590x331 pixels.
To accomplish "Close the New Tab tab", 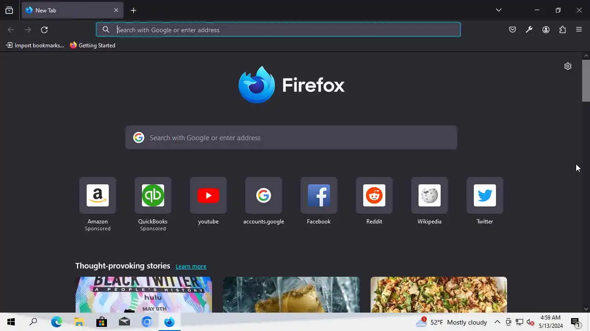I will (116, 10).
